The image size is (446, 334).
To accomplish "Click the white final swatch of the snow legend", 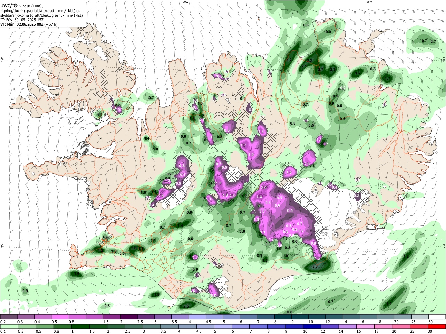I will pyautogui.click(x=437, y=317).
